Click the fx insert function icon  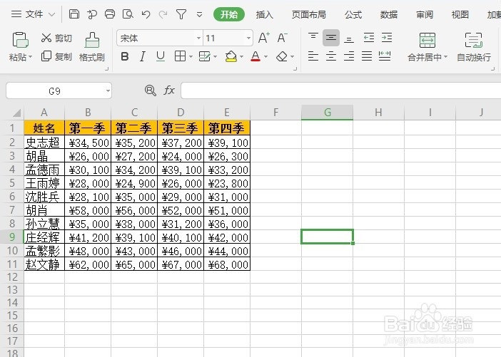coord(169,90)
